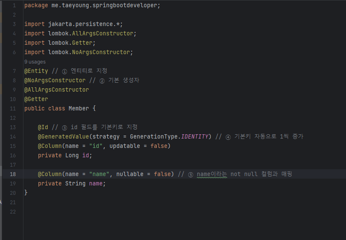Click Getter in the lombok import line
This screenshot has width=346, height=240.
(82, 43)
